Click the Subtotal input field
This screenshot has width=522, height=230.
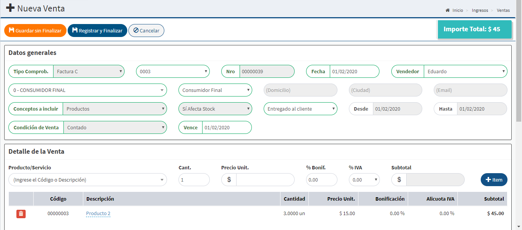coord(435,180)
